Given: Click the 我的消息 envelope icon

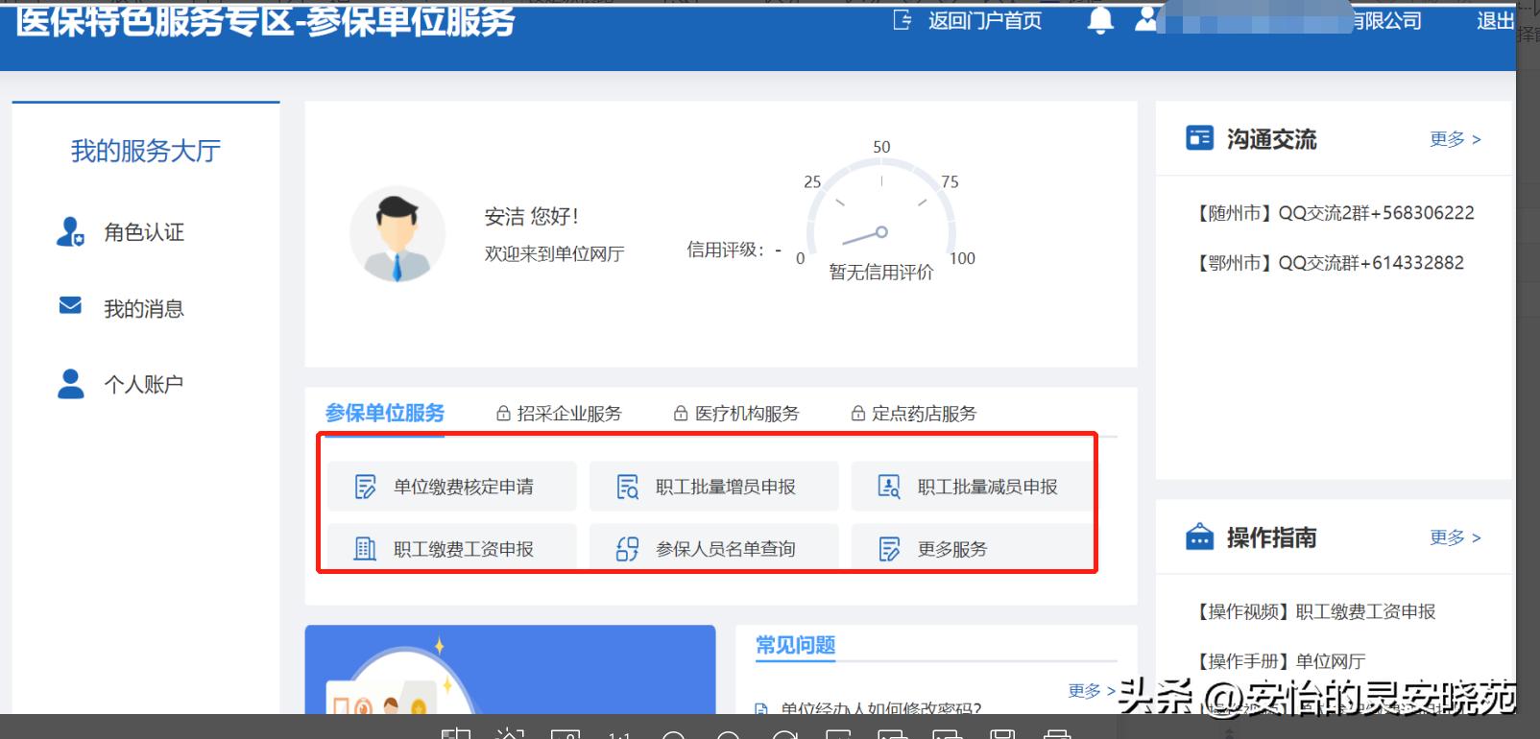Looking at the screenshot, I should pos(70,306).
